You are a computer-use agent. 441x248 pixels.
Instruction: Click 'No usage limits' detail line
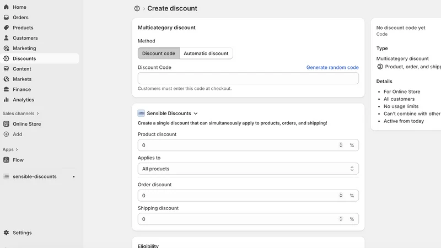[401, 106]
